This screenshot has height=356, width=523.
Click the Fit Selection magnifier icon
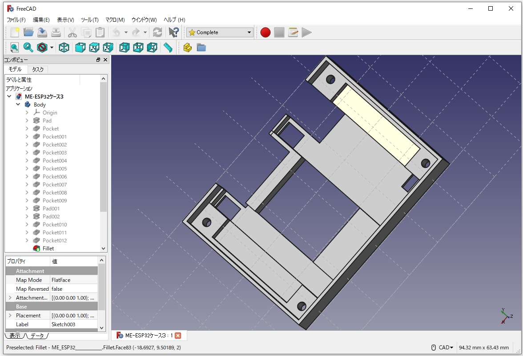click(28, 47)
